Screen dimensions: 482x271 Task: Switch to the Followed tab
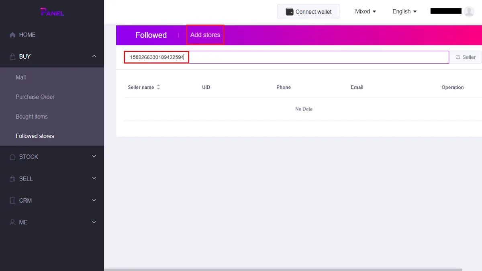pos(151,35)
